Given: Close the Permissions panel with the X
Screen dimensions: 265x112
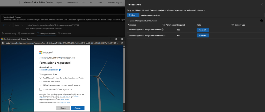Looking at the screenshot, I should (261, 5).
